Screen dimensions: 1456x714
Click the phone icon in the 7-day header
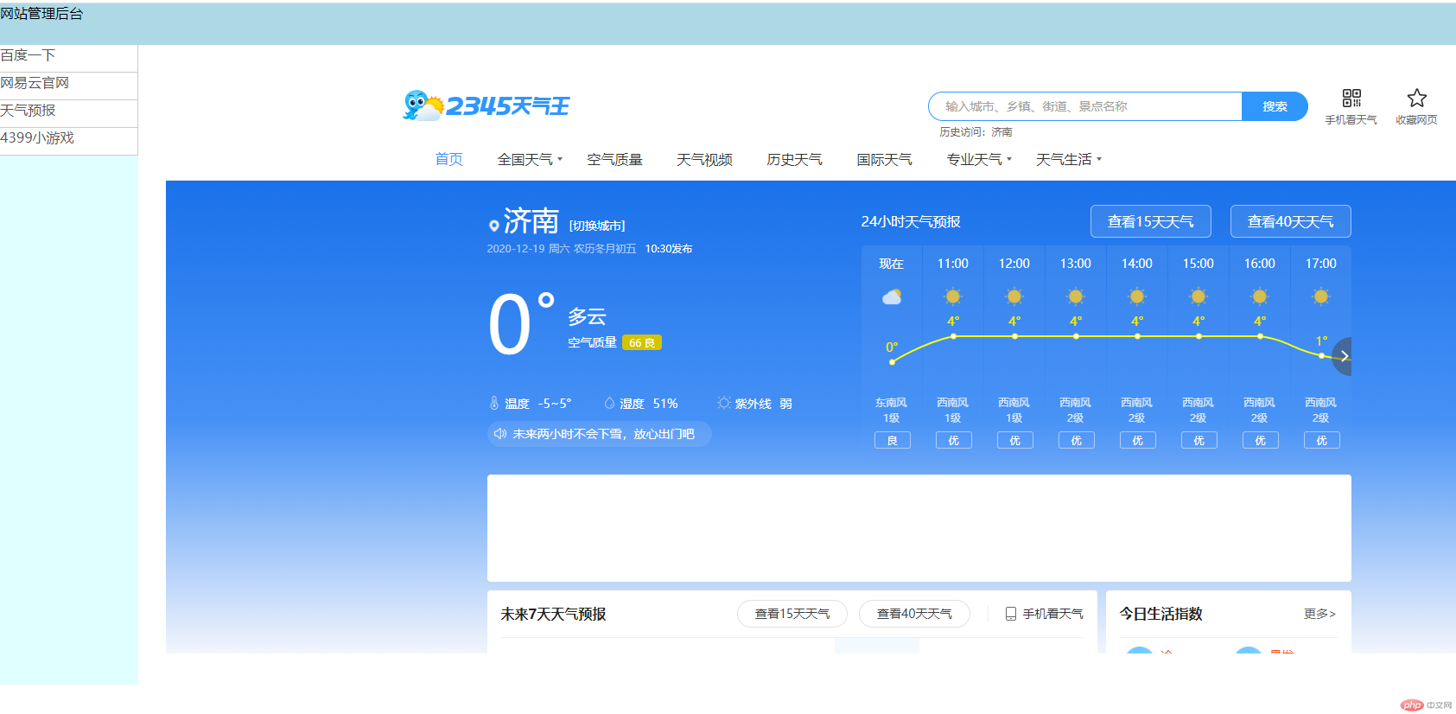pyautogui.click(x=1010, y=614)
